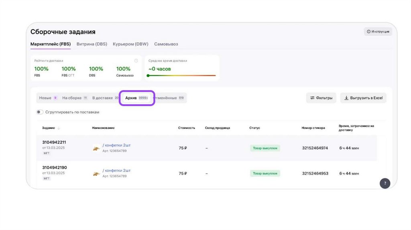
Task: Select the Архив status tab
Action: click(x=136, y=98)
